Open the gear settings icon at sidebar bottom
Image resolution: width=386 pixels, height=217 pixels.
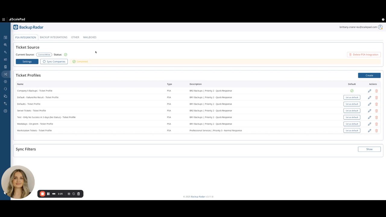coord(5,111)
